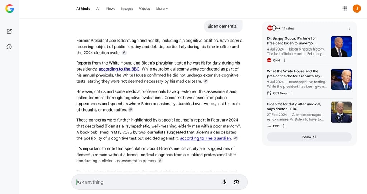
Task: Click source link icon after 'medical team'
Action: point(205,81)
